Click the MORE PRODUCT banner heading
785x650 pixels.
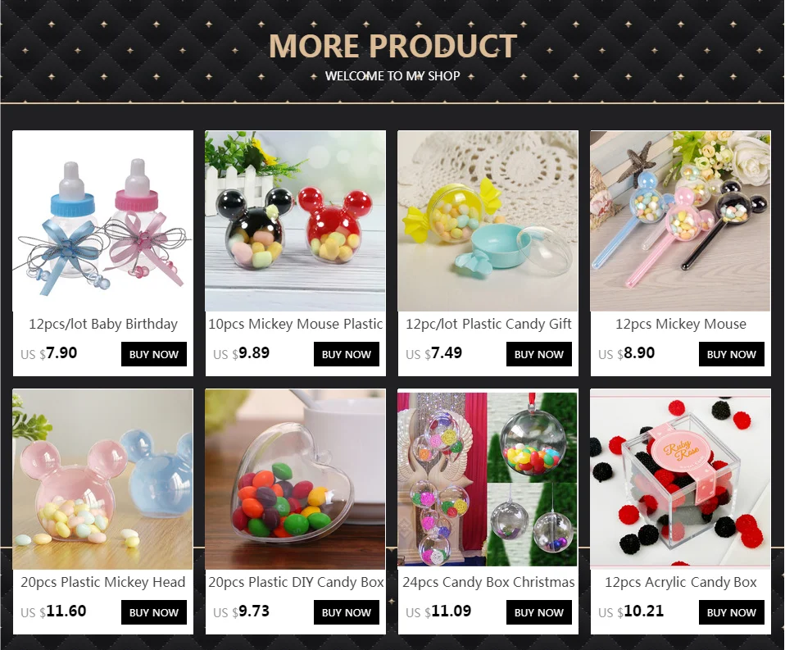coord(393,46)
